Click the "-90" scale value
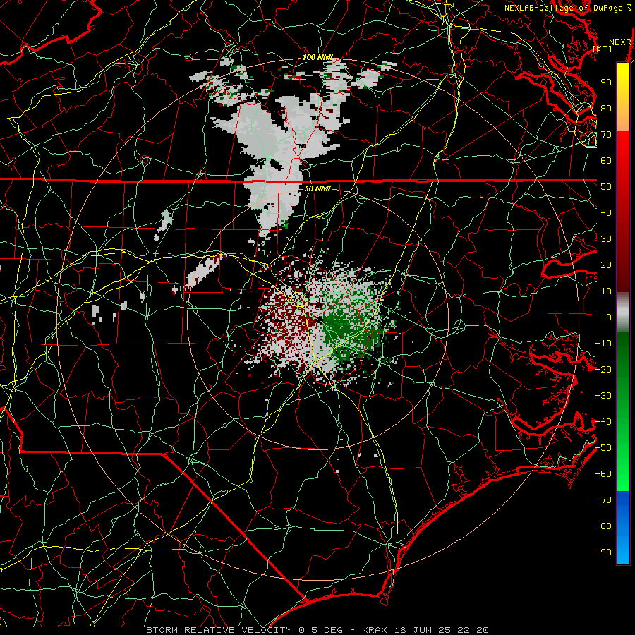This screenshot has height=635, width=635. (x=603, y=552)
